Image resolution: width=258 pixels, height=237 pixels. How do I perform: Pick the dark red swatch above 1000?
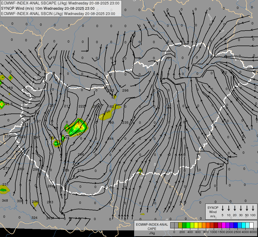(x=216, y=225)
